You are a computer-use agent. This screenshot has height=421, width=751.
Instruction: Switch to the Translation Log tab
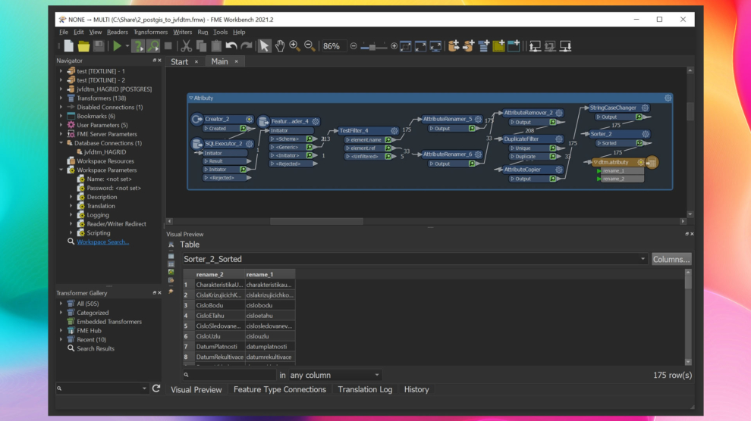click(x=365, y=389)
